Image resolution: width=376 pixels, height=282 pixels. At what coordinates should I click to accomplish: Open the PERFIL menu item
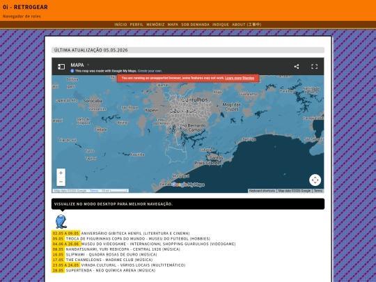click(x=136, y=24)
